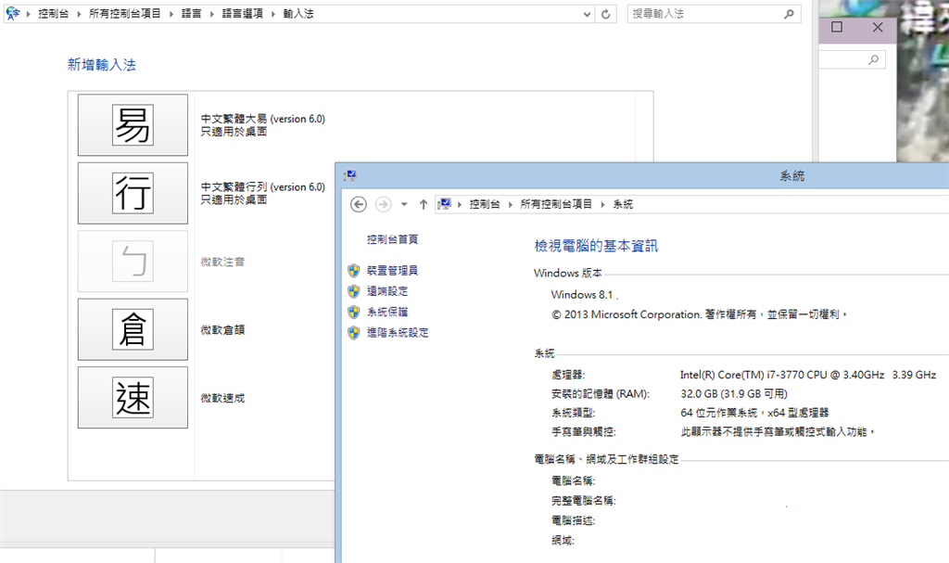Select the 中文繁體行列 input method tile
This screenshot has width=949, height=563.
coord(133,193)
